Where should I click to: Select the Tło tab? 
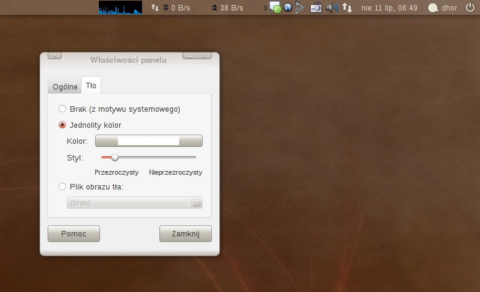tap(91, 85)
